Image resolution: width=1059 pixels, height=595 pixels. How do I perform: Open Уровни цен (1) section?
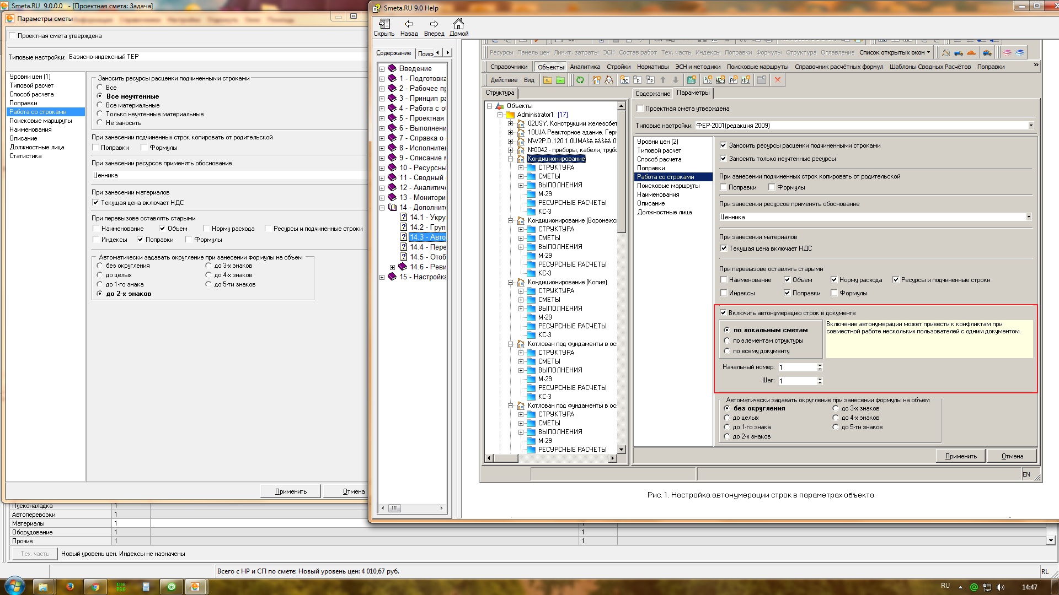coord(30,77)
